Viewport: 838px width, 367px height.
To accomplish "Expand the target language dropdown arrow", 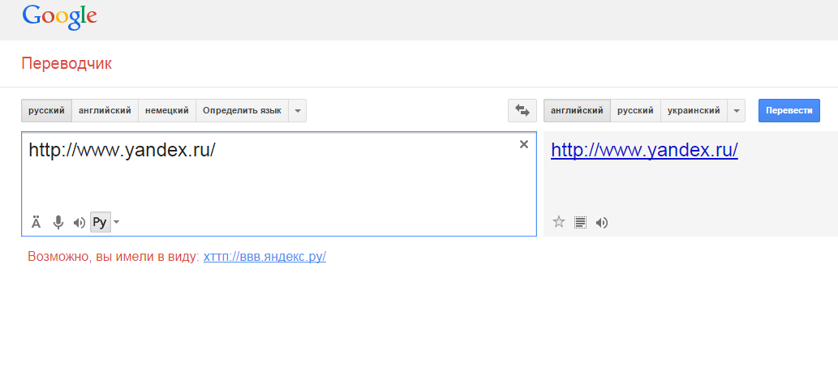I will pyautogui.click(x=737, y=110).
